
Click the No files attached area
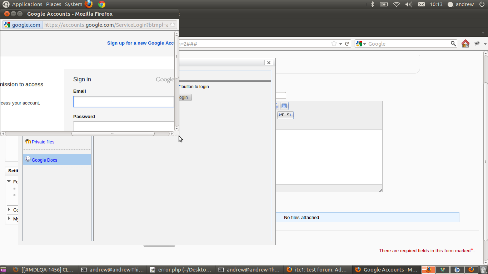tap(367, 217)
